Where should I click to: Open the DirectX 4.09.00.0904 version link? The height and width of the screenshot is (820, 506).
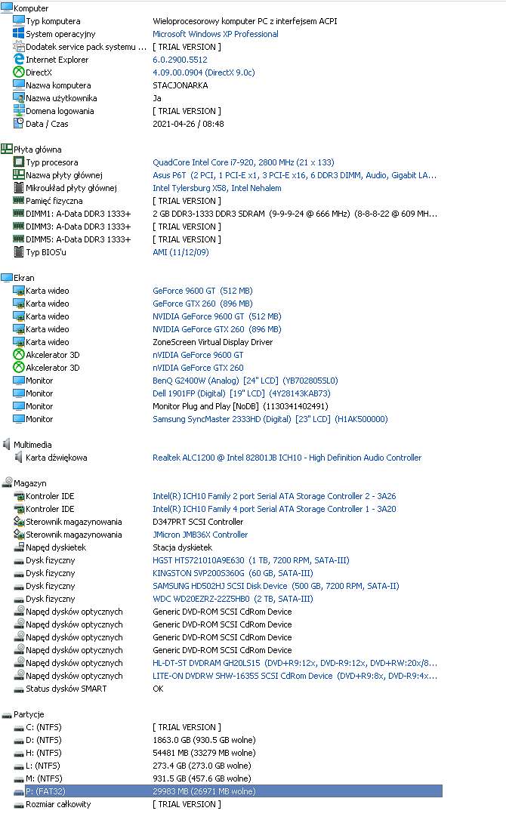click(x=204, y=72)
